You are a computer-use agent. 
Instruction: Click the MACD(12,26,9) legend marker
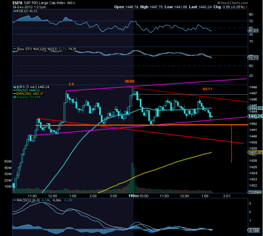[x=14, y=200]
